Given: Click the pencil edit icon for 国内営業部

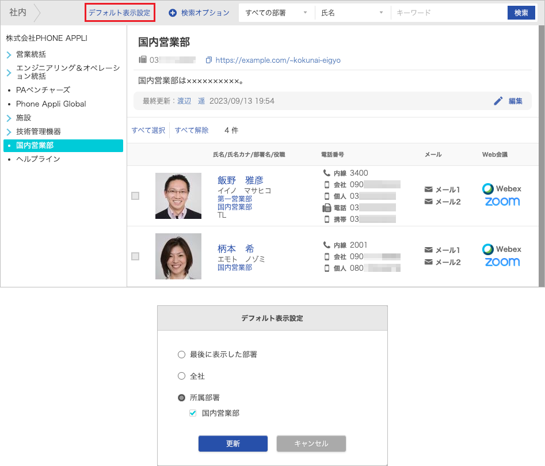Looking at the screenshot, I should pyautogui.click(x=498, y=101).
